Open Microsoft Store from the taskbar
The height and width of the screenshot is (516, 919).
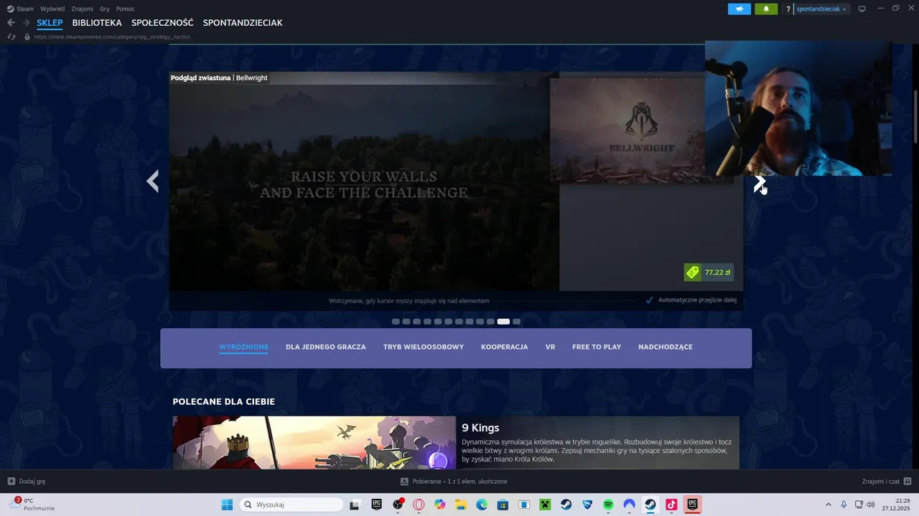pyautogui.click(x=503, y=505)
